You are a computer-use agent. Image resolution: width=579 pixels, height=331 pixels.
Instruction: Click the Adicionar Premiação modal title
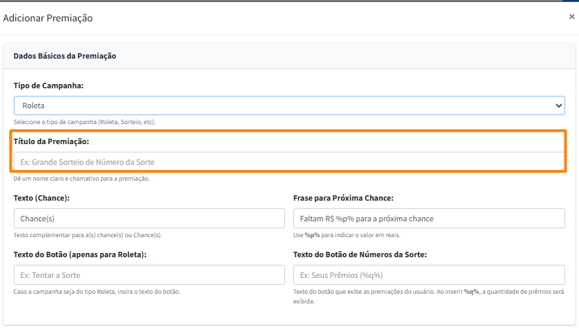click(x=48, y=18)
